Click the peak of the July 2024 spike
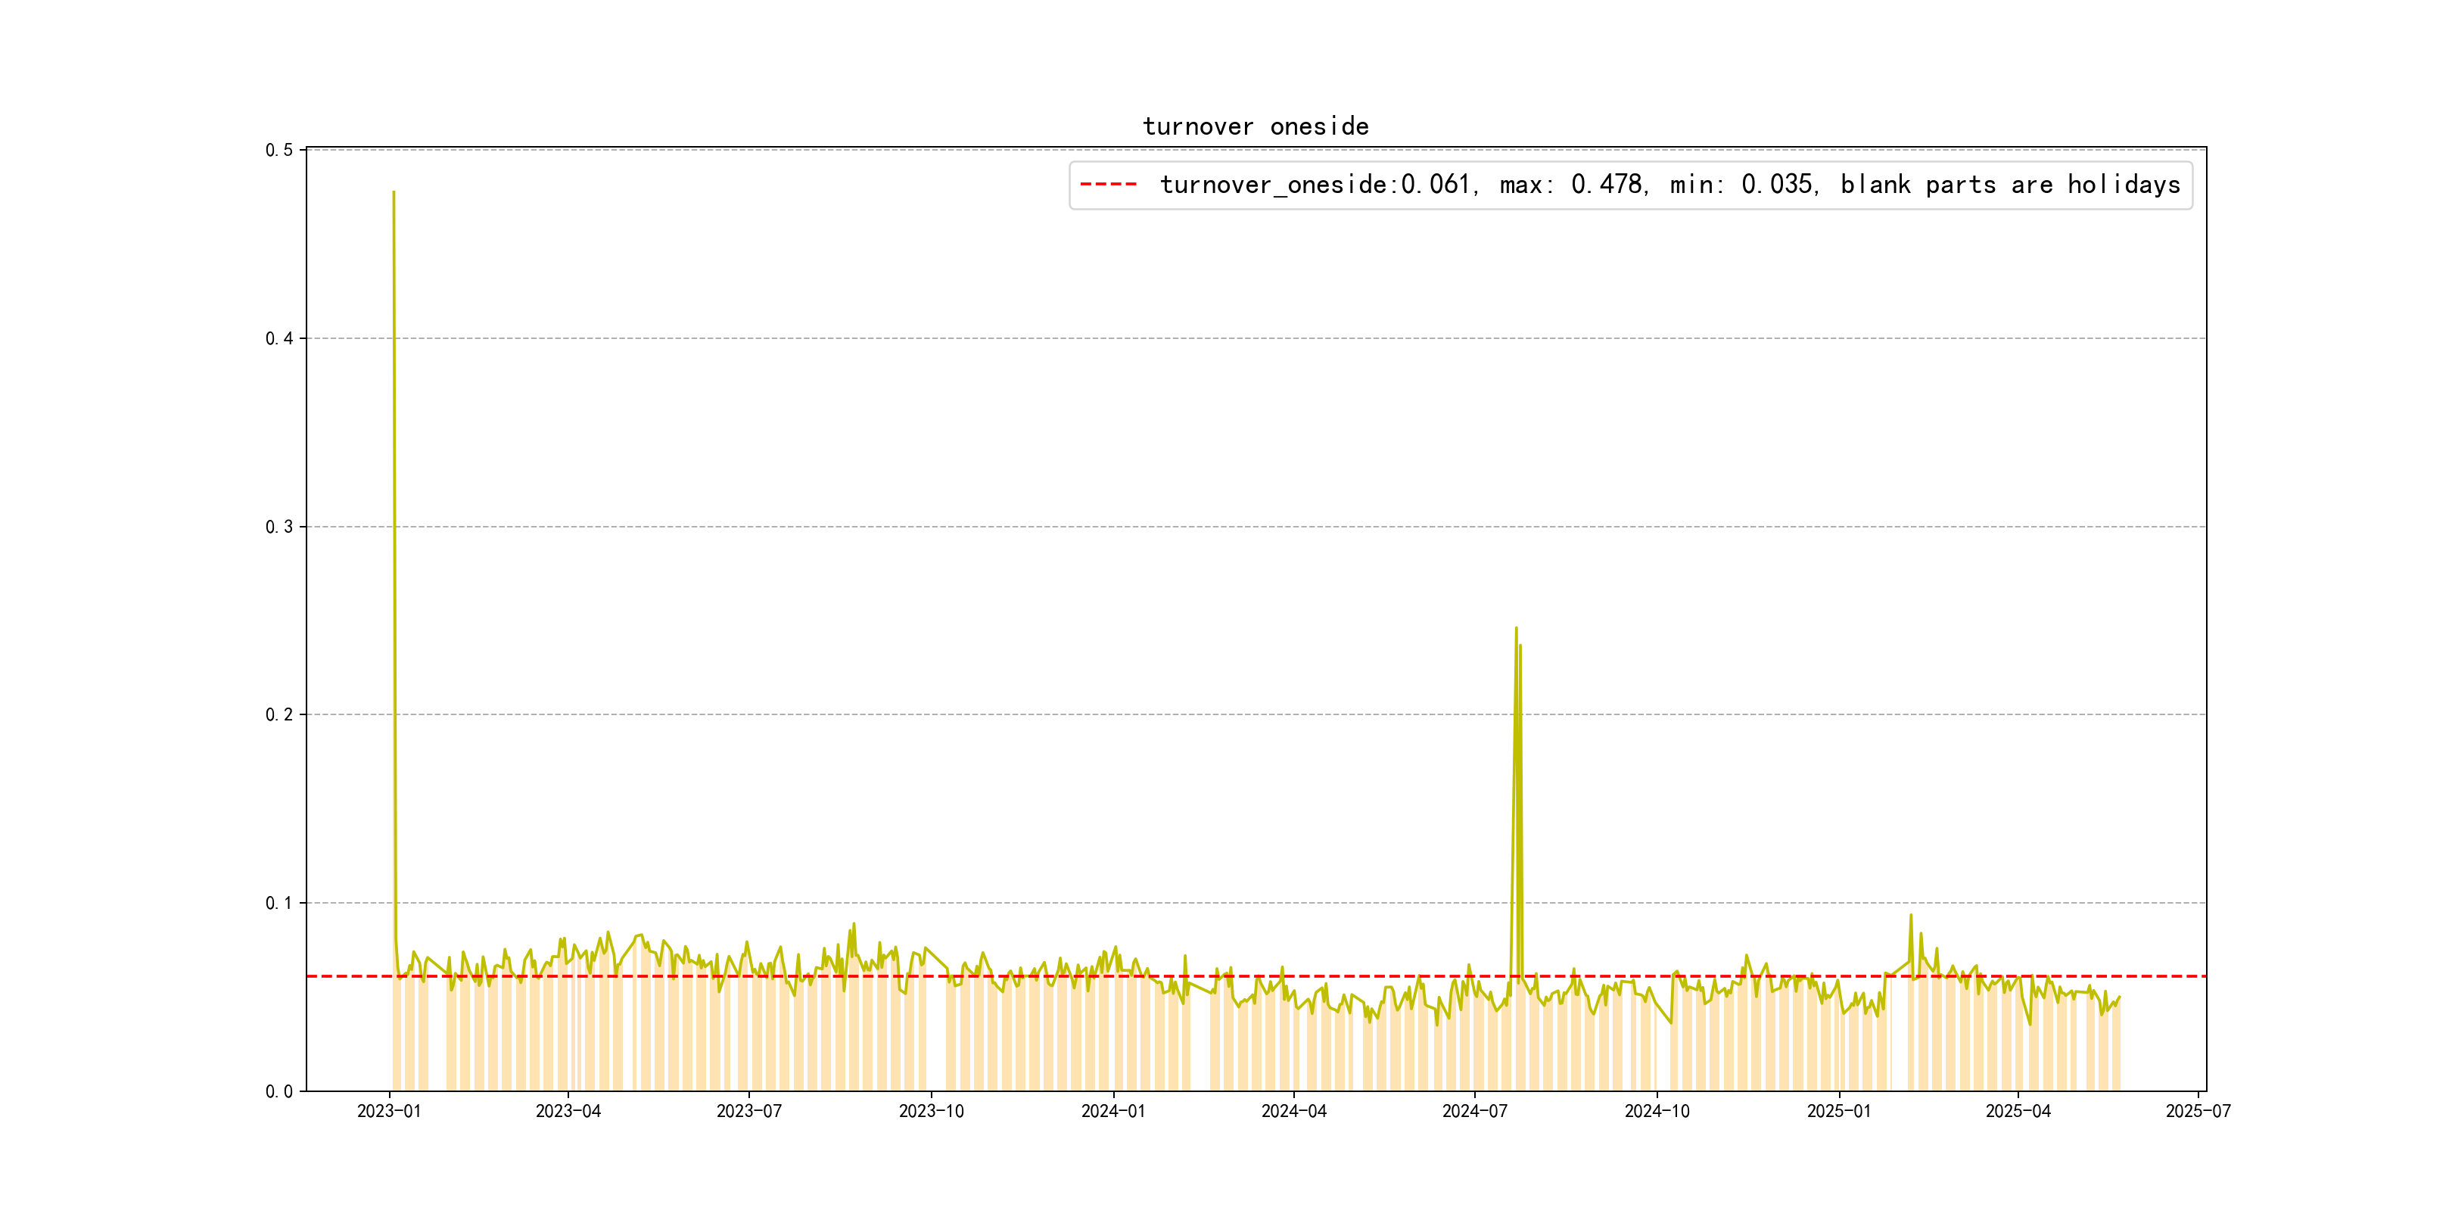 click(x=1515, y=628)
